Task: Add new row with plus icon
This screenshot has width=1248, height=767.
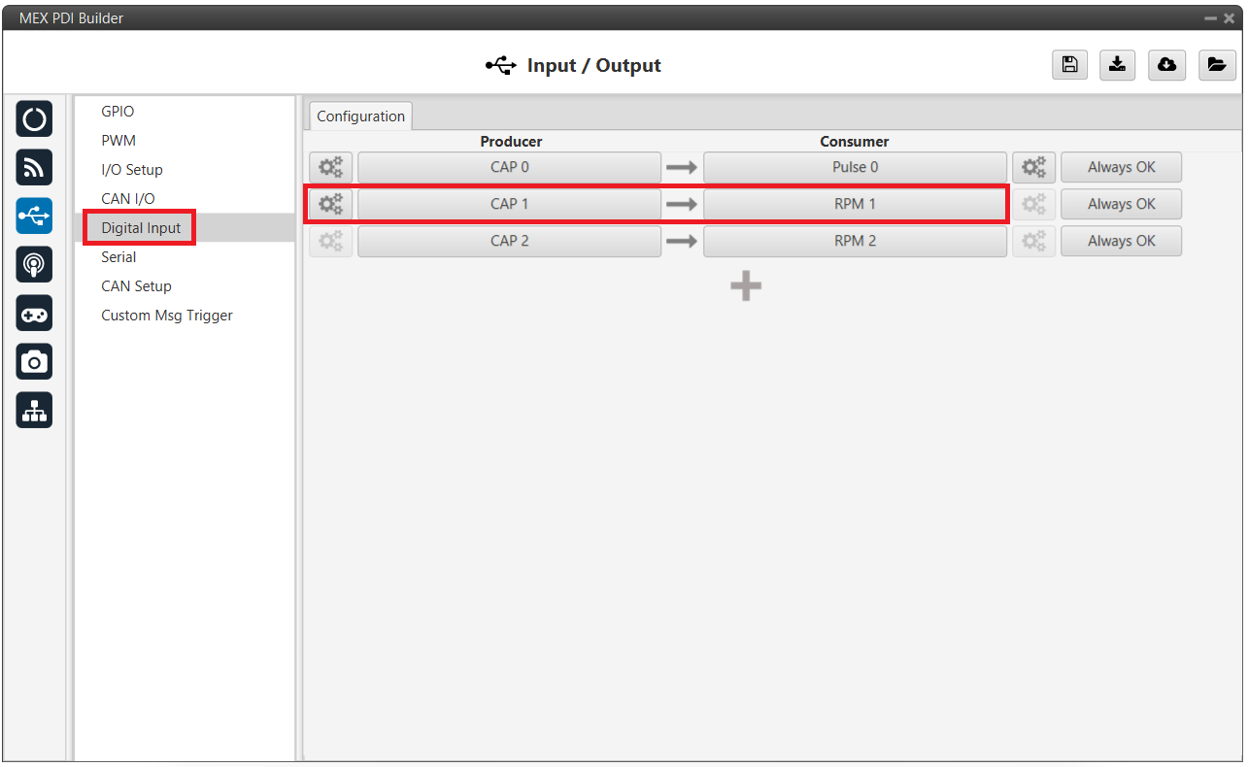Action: click(746, 285)
